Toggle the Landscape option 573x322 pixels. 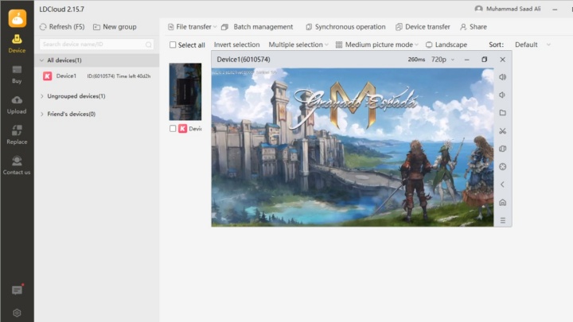click(x=446, y=45)
